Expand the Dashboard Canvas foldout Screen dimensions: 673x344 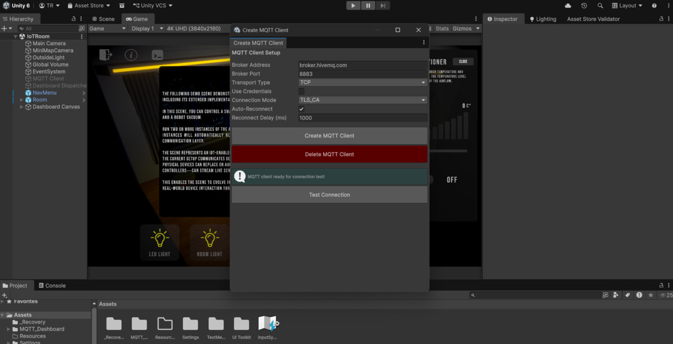(x=22, y=106)
